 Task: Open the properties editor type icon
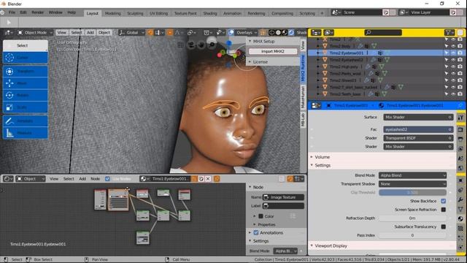pyautogui.click(x=316, y=105)
